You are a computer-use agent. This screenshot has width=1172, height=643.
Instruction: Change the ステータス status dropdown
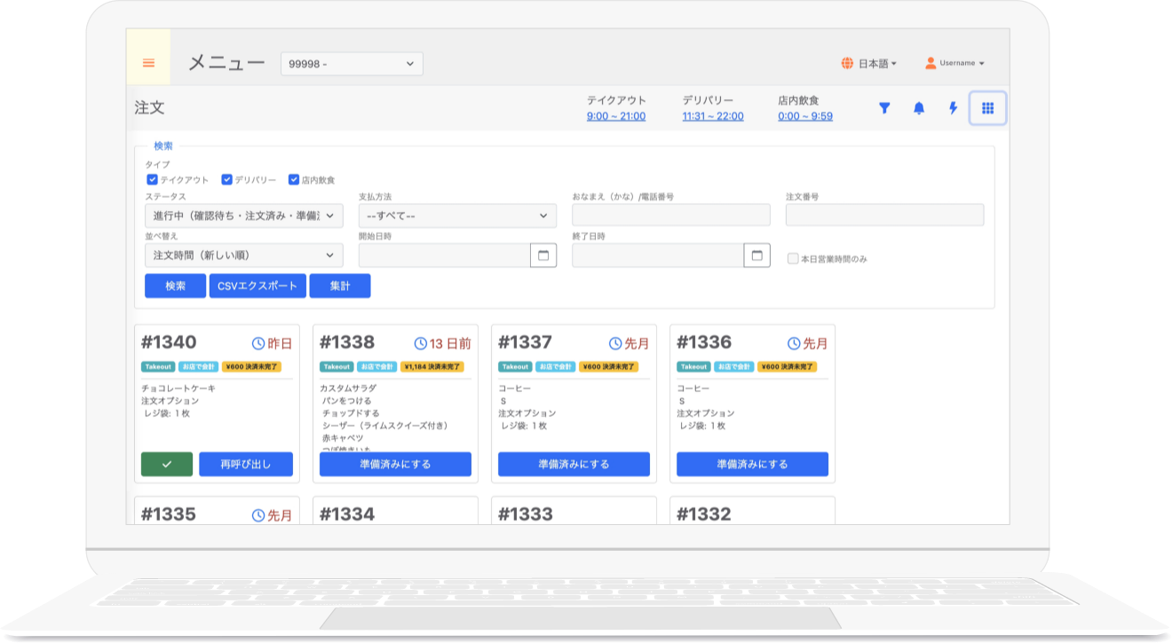(x=243, y=216)
